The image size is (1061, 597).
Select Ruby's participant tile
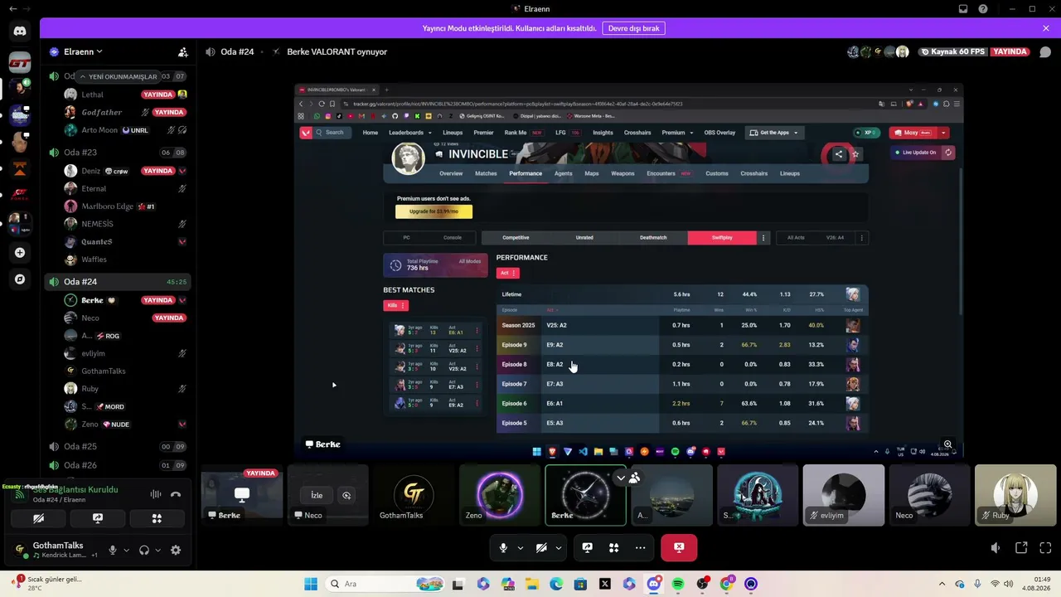click(1015, 495)
